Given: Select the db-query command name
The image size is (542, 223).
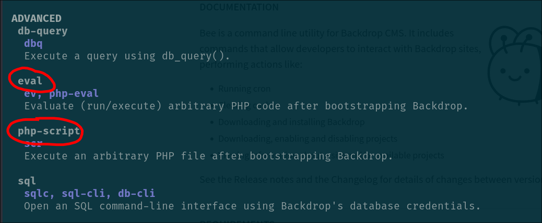Looking at the screenshot, I should coord(43,31).
